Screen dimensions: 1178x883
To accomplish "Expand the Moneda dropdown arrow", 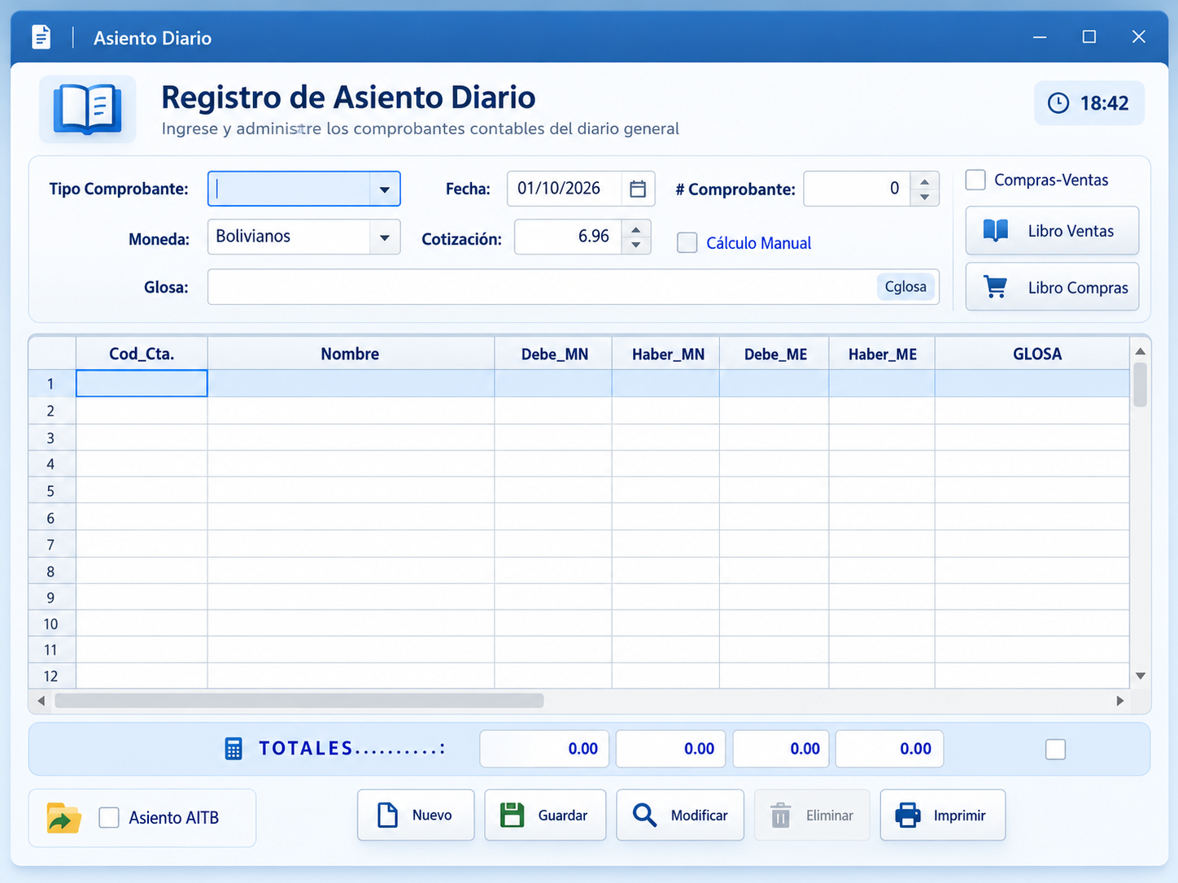I will [384, 238].
